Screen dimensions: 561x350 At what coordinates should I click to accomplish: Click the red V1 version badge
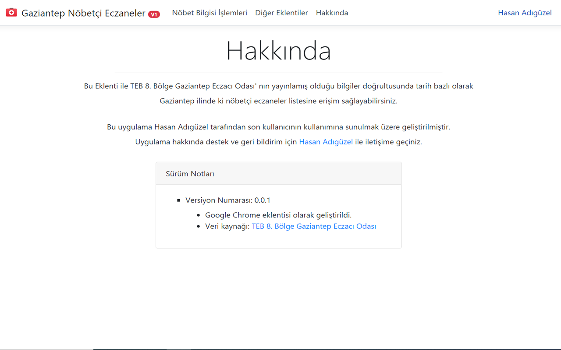point(154,14)
